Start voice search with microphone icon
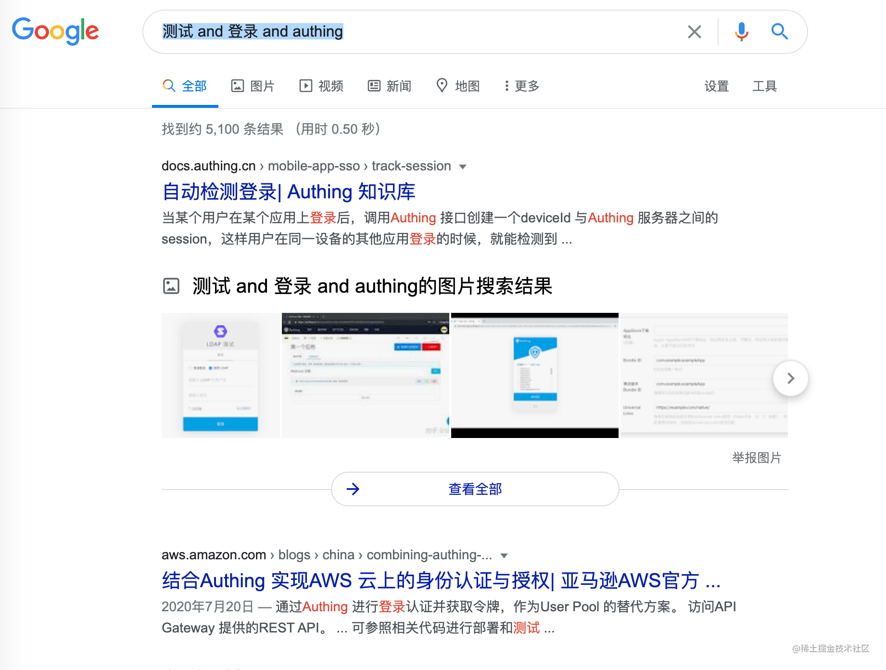The height and width of the screenshot is (670, 886). (741, 32)
